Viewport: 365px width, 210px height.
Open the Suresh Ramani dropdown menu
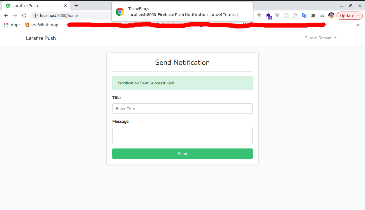pos(321,38)
